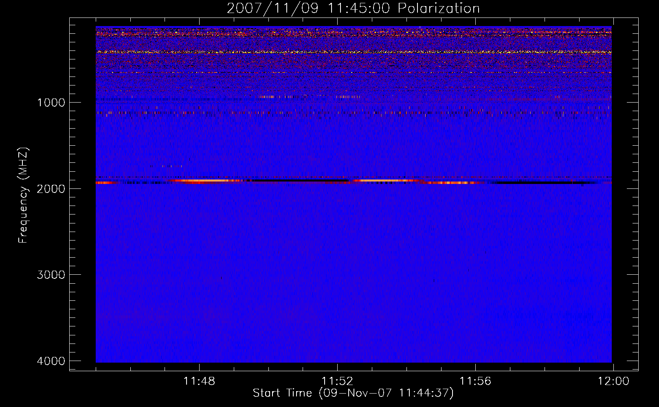Click the 3000 frequency tick label
Image resolution: width=659 pixels, height=407 pixels.
[51, 275]
